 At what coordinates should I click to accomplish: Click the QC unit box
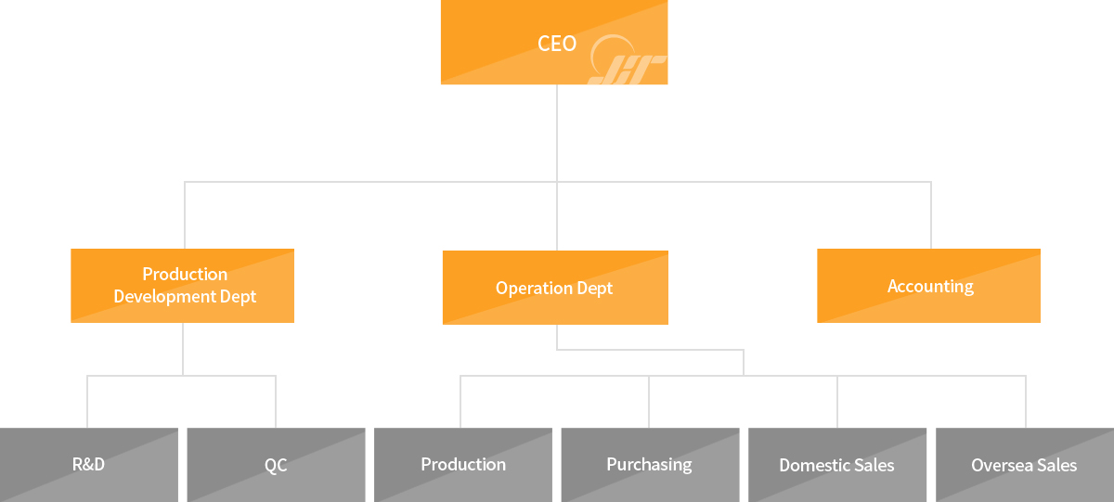pyautogui.click(x=276, y=465)
